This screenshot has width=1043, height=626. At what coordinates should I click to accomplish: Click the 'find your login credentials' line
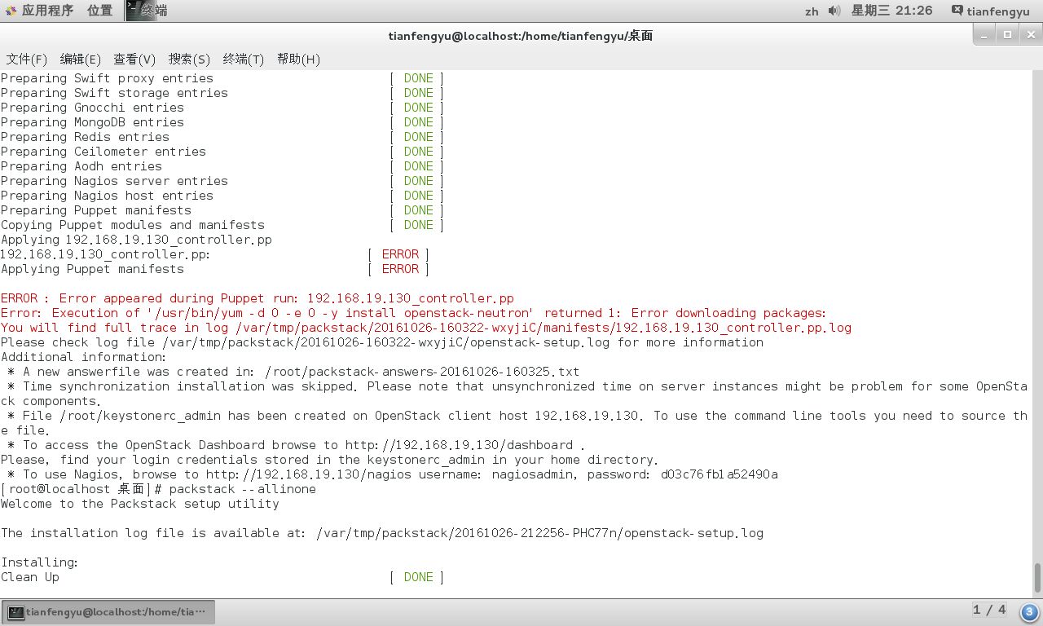point(329,460)
